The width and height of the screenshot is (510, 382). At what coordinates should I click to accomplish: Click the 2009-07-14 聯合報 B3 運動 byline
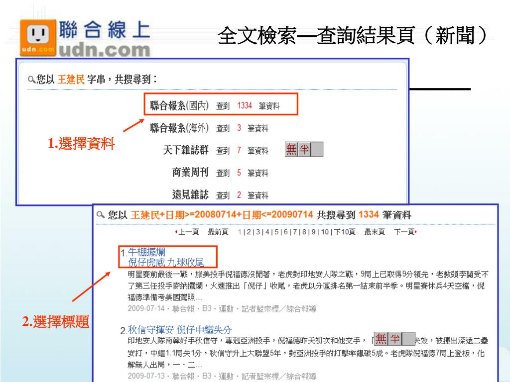pyautogui.click(x=222, y=308)
